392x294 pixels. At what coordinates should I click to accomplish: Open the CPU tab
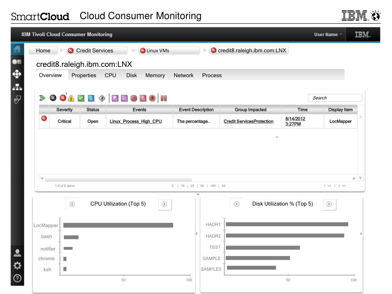pyautogui.click(x=110, y=75)
